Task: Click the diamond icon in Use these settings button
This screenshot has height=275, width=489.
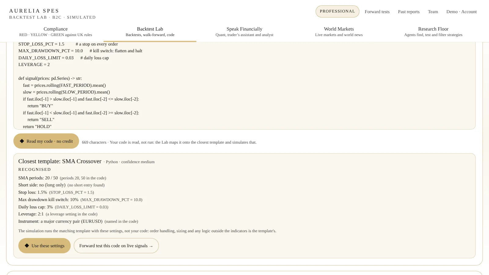Action: pos(27,246)
